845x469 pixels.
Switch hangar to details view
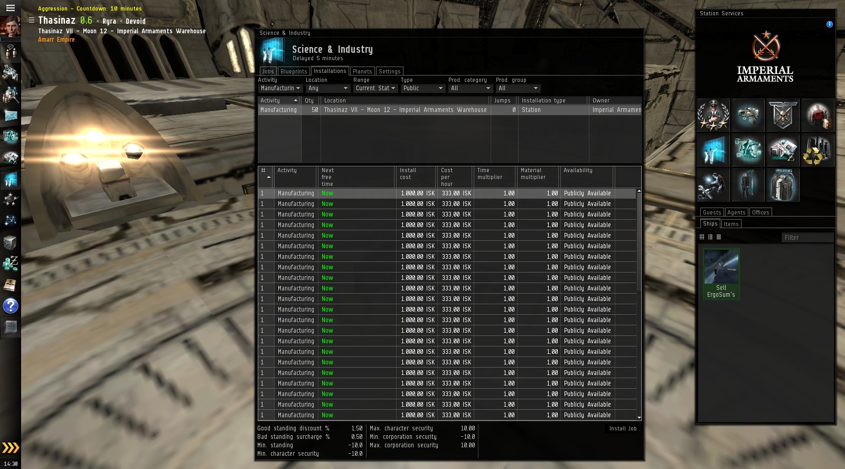click(710, 237)
